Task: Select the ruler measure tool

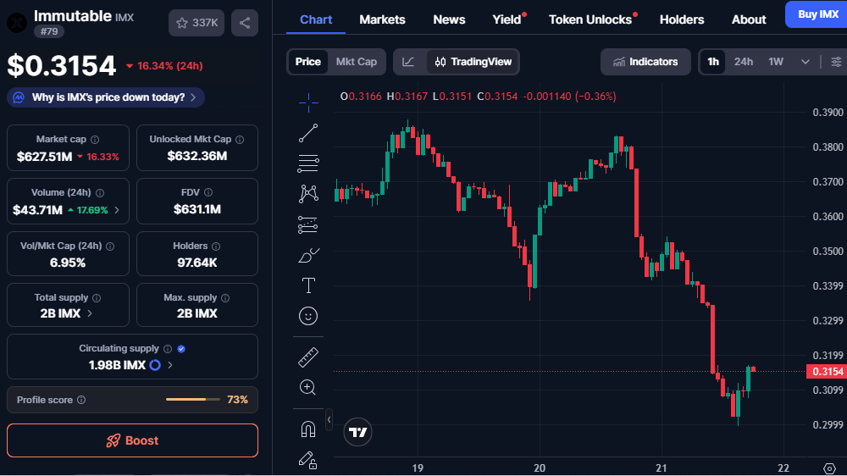Action: click(308, 357)
